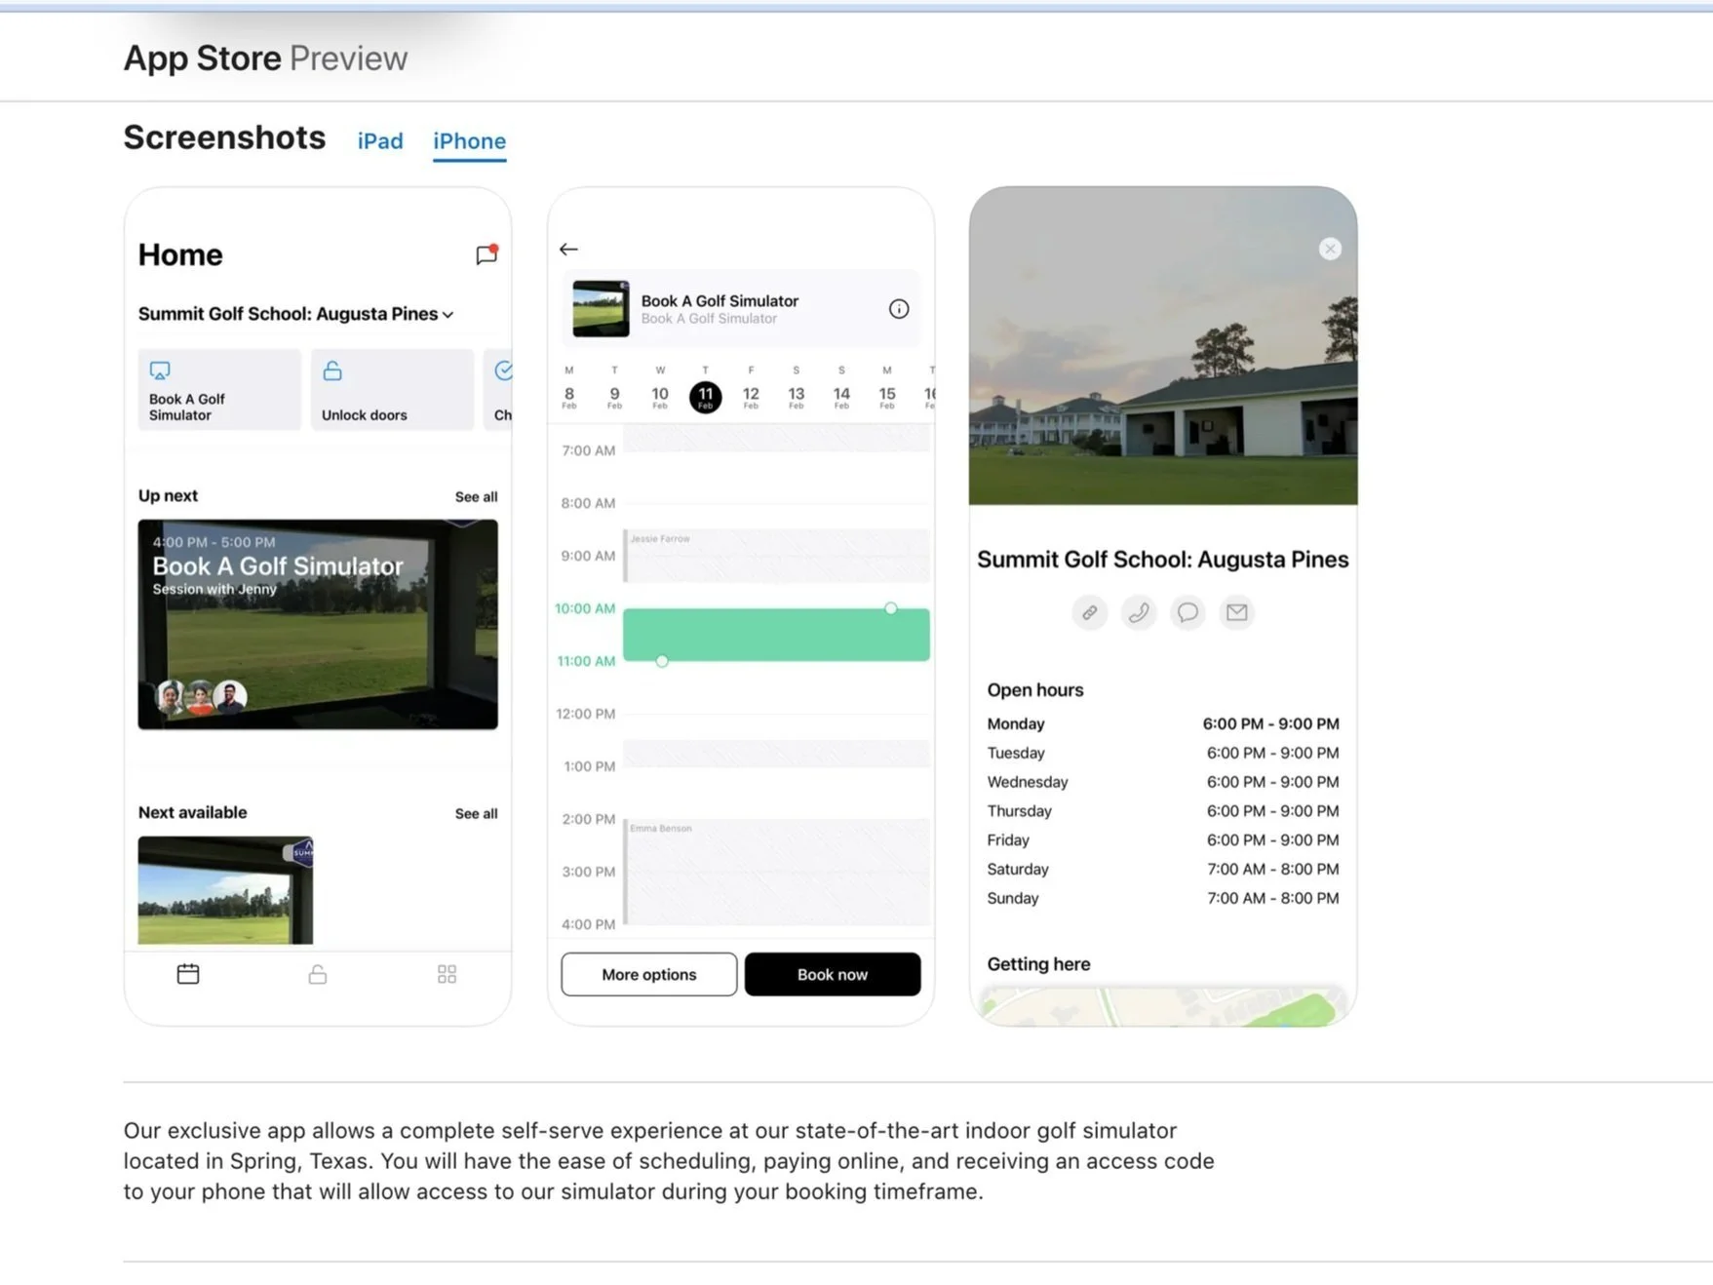
Task: Select Monday 15 Feb in date strip
Action: (887, 388)
